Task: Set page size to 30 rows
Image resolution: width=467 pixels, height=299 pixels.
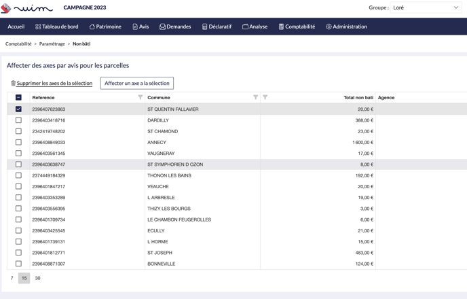Action: pyautogui.click(x=37, y=278)
